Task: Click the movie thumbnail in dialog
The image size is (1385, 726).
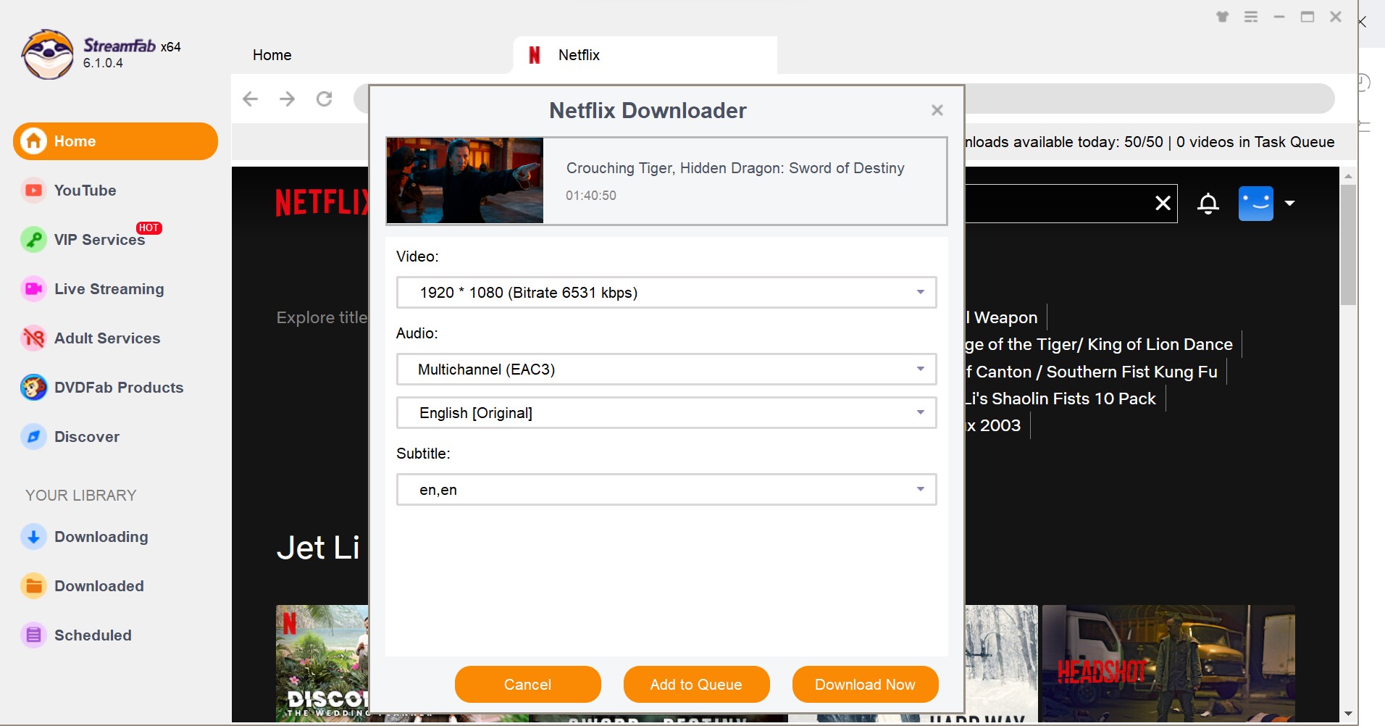Action: tap(465, 180)
